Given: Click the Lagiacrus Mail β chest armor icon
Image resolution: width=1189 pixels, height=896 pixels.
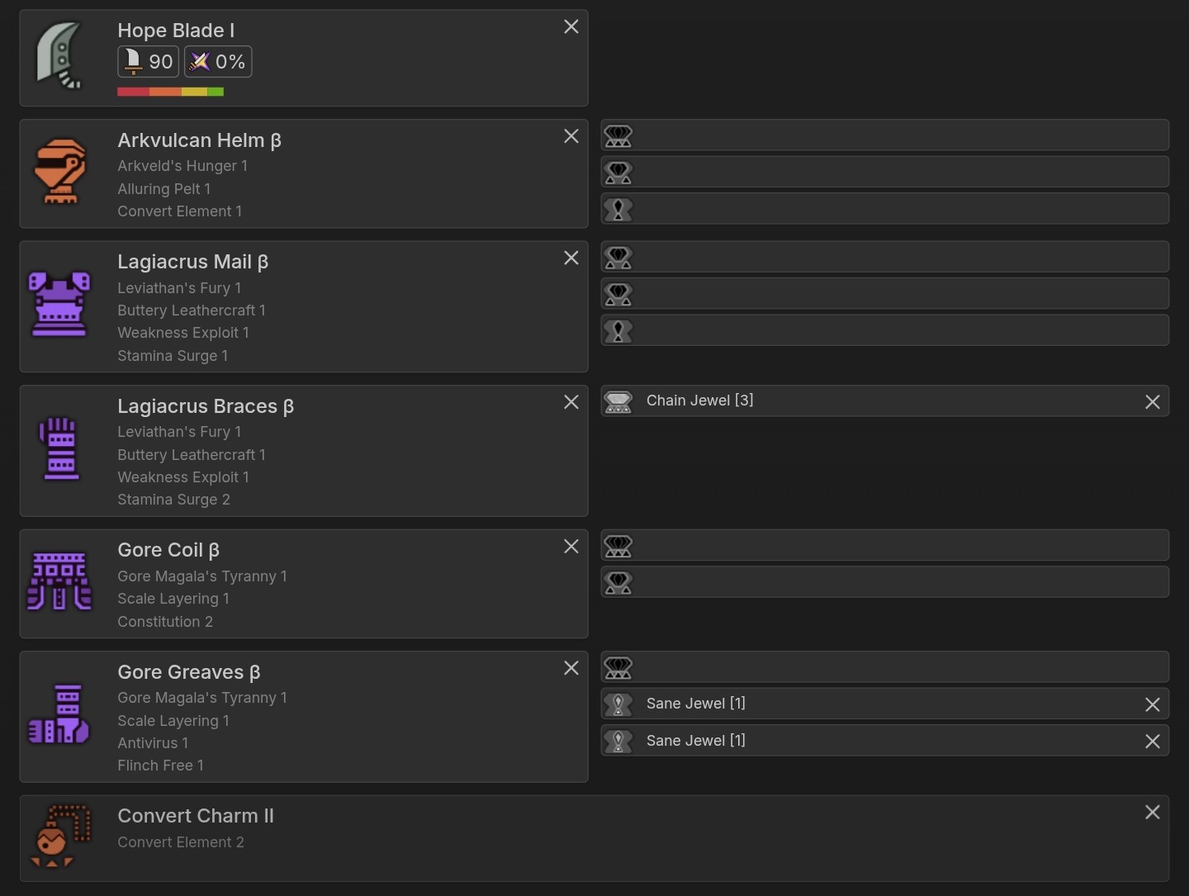Looking at the screenshot, I should 59,305.
